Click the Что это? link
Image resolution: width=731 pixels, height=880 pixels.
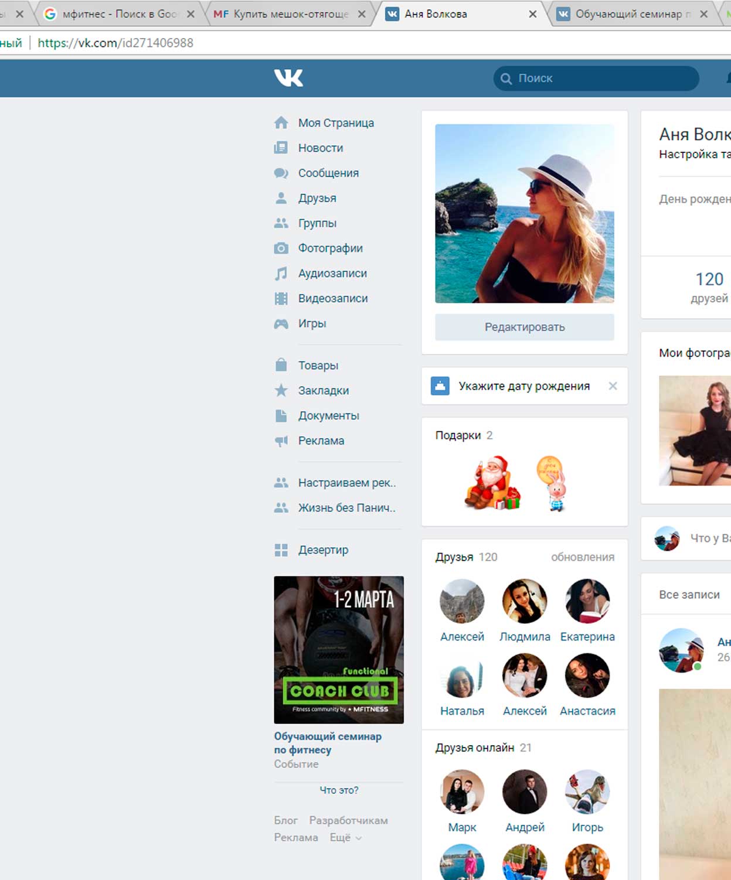pos(339,790)
